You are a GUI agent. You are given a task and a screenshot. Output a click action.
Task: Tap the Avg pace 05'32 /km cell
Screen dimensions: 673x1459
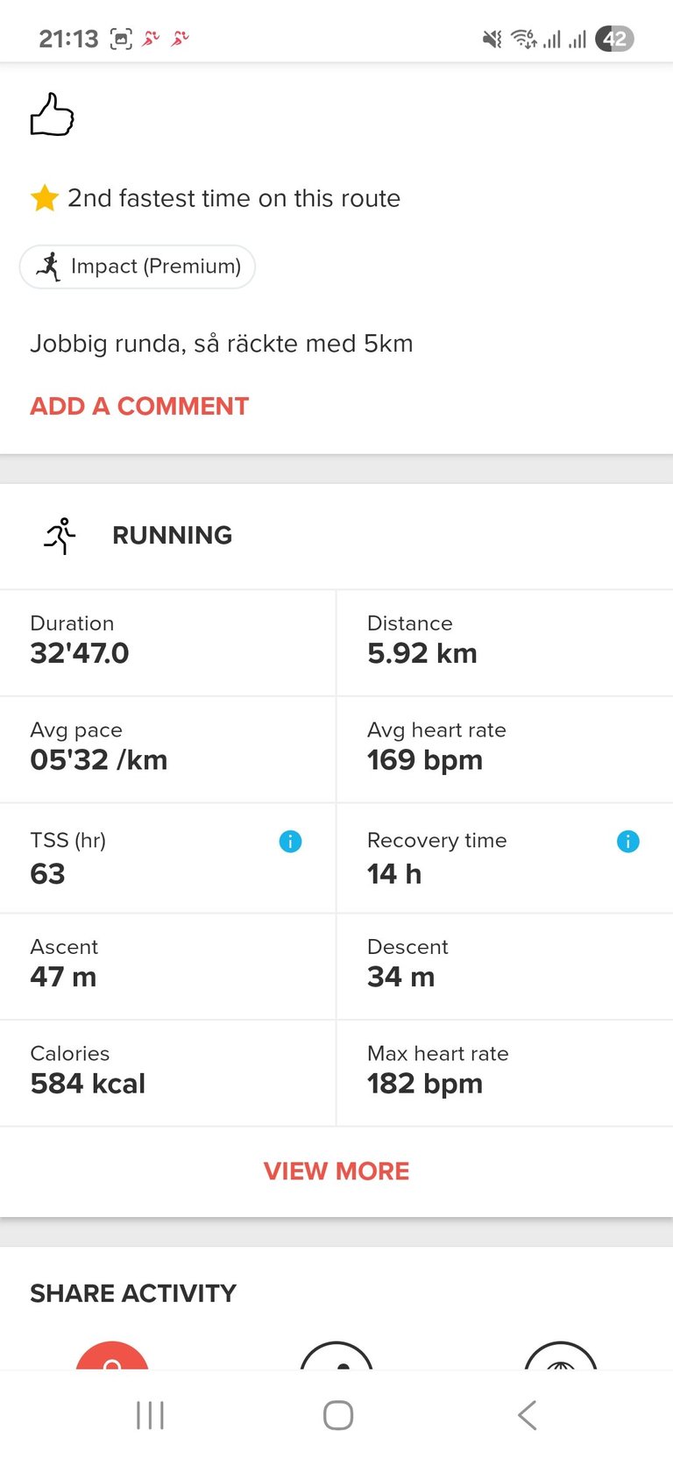coord(167,750)
